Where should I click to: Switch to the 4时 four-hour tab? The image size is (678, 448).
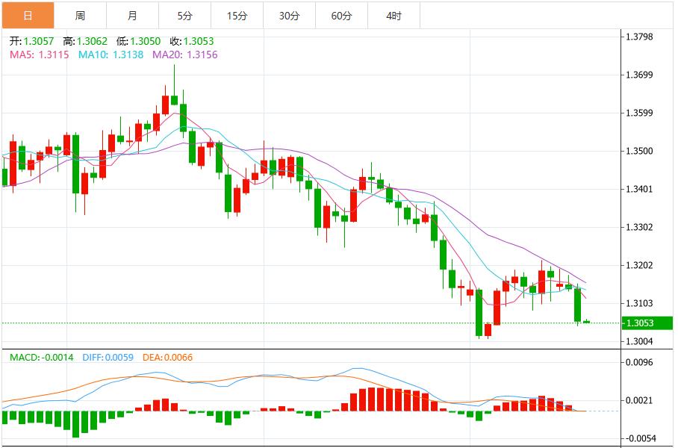coord(394,16)
